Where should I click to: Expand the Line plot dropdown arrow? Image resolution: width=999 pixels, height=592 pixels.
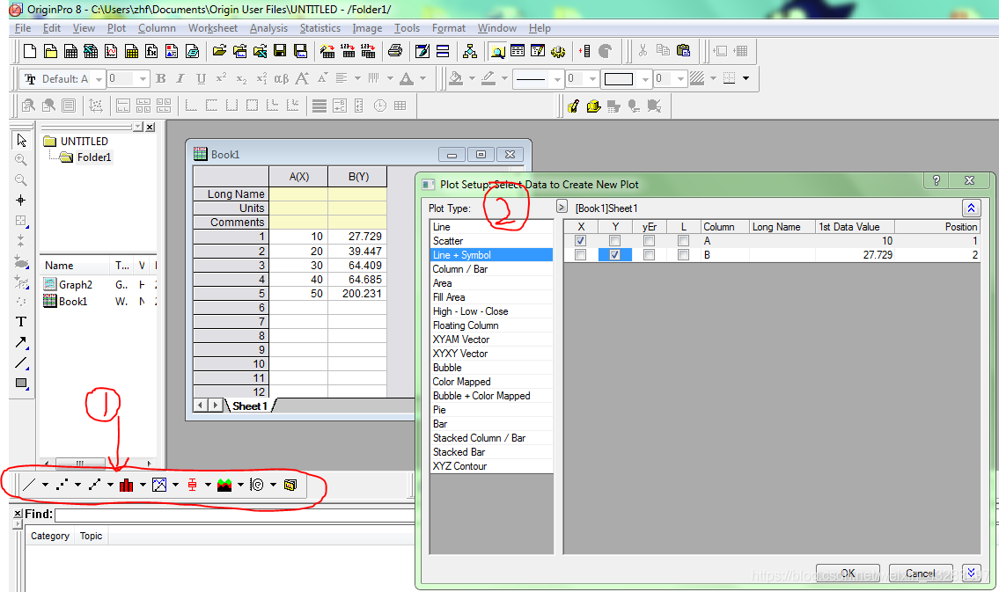(45, 485)
